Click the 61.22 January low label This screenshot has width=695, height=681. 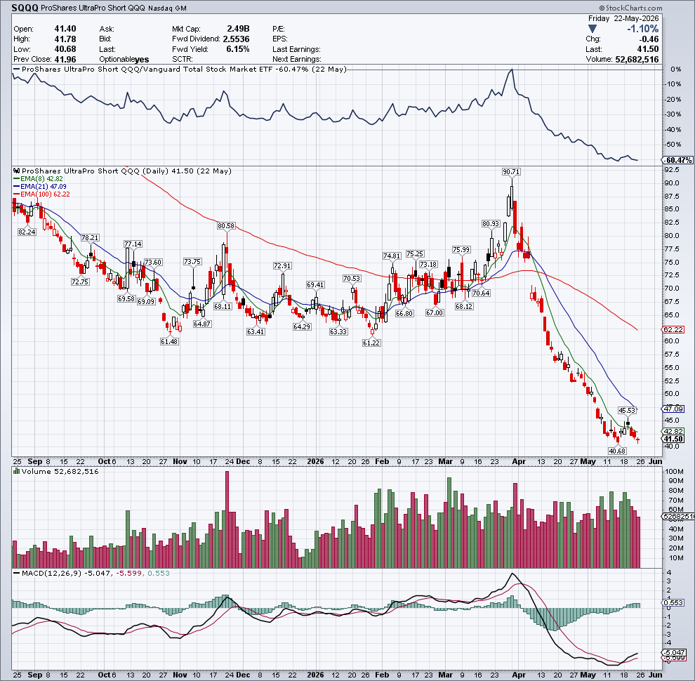click(371, 343)
